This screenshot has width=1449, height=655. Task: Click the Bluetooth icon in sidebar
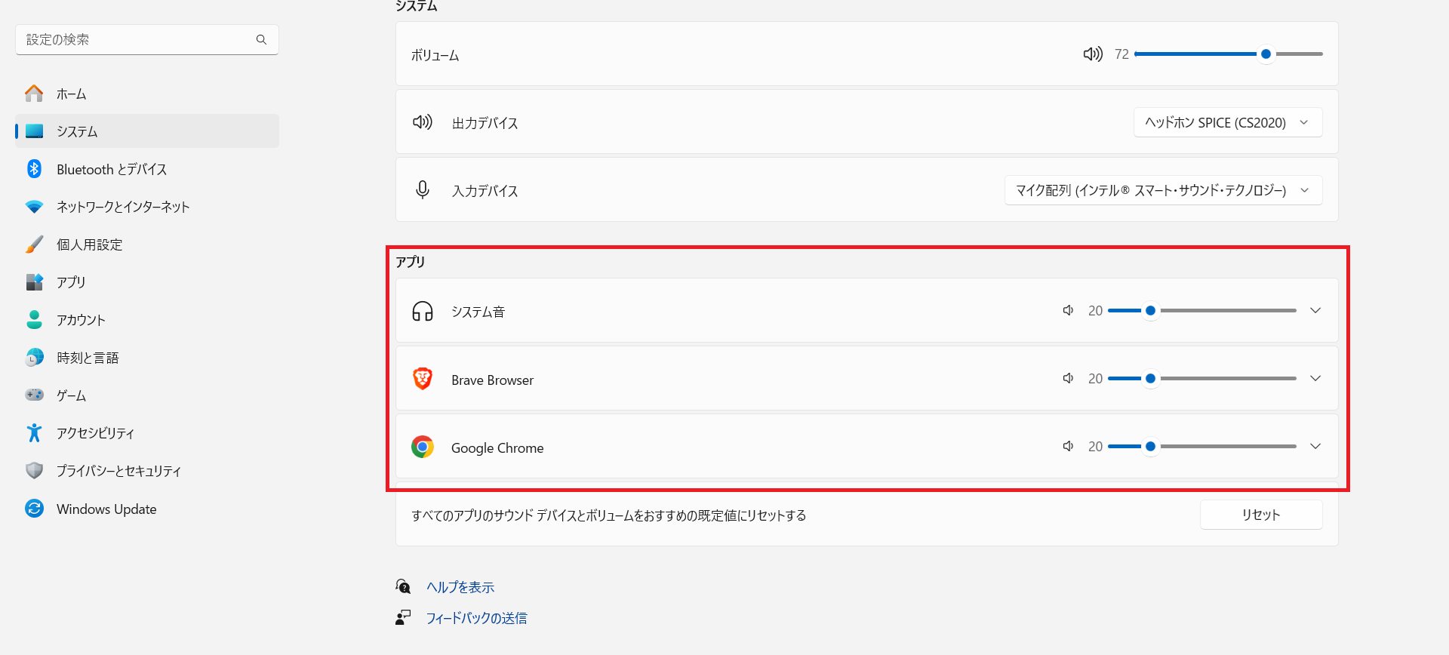click(34, 169)
